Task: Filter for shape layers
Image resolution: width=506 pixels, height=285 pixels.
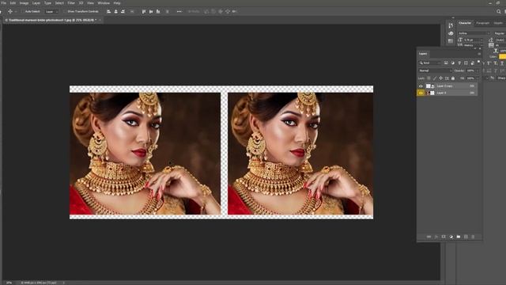Action: [466, 63]
